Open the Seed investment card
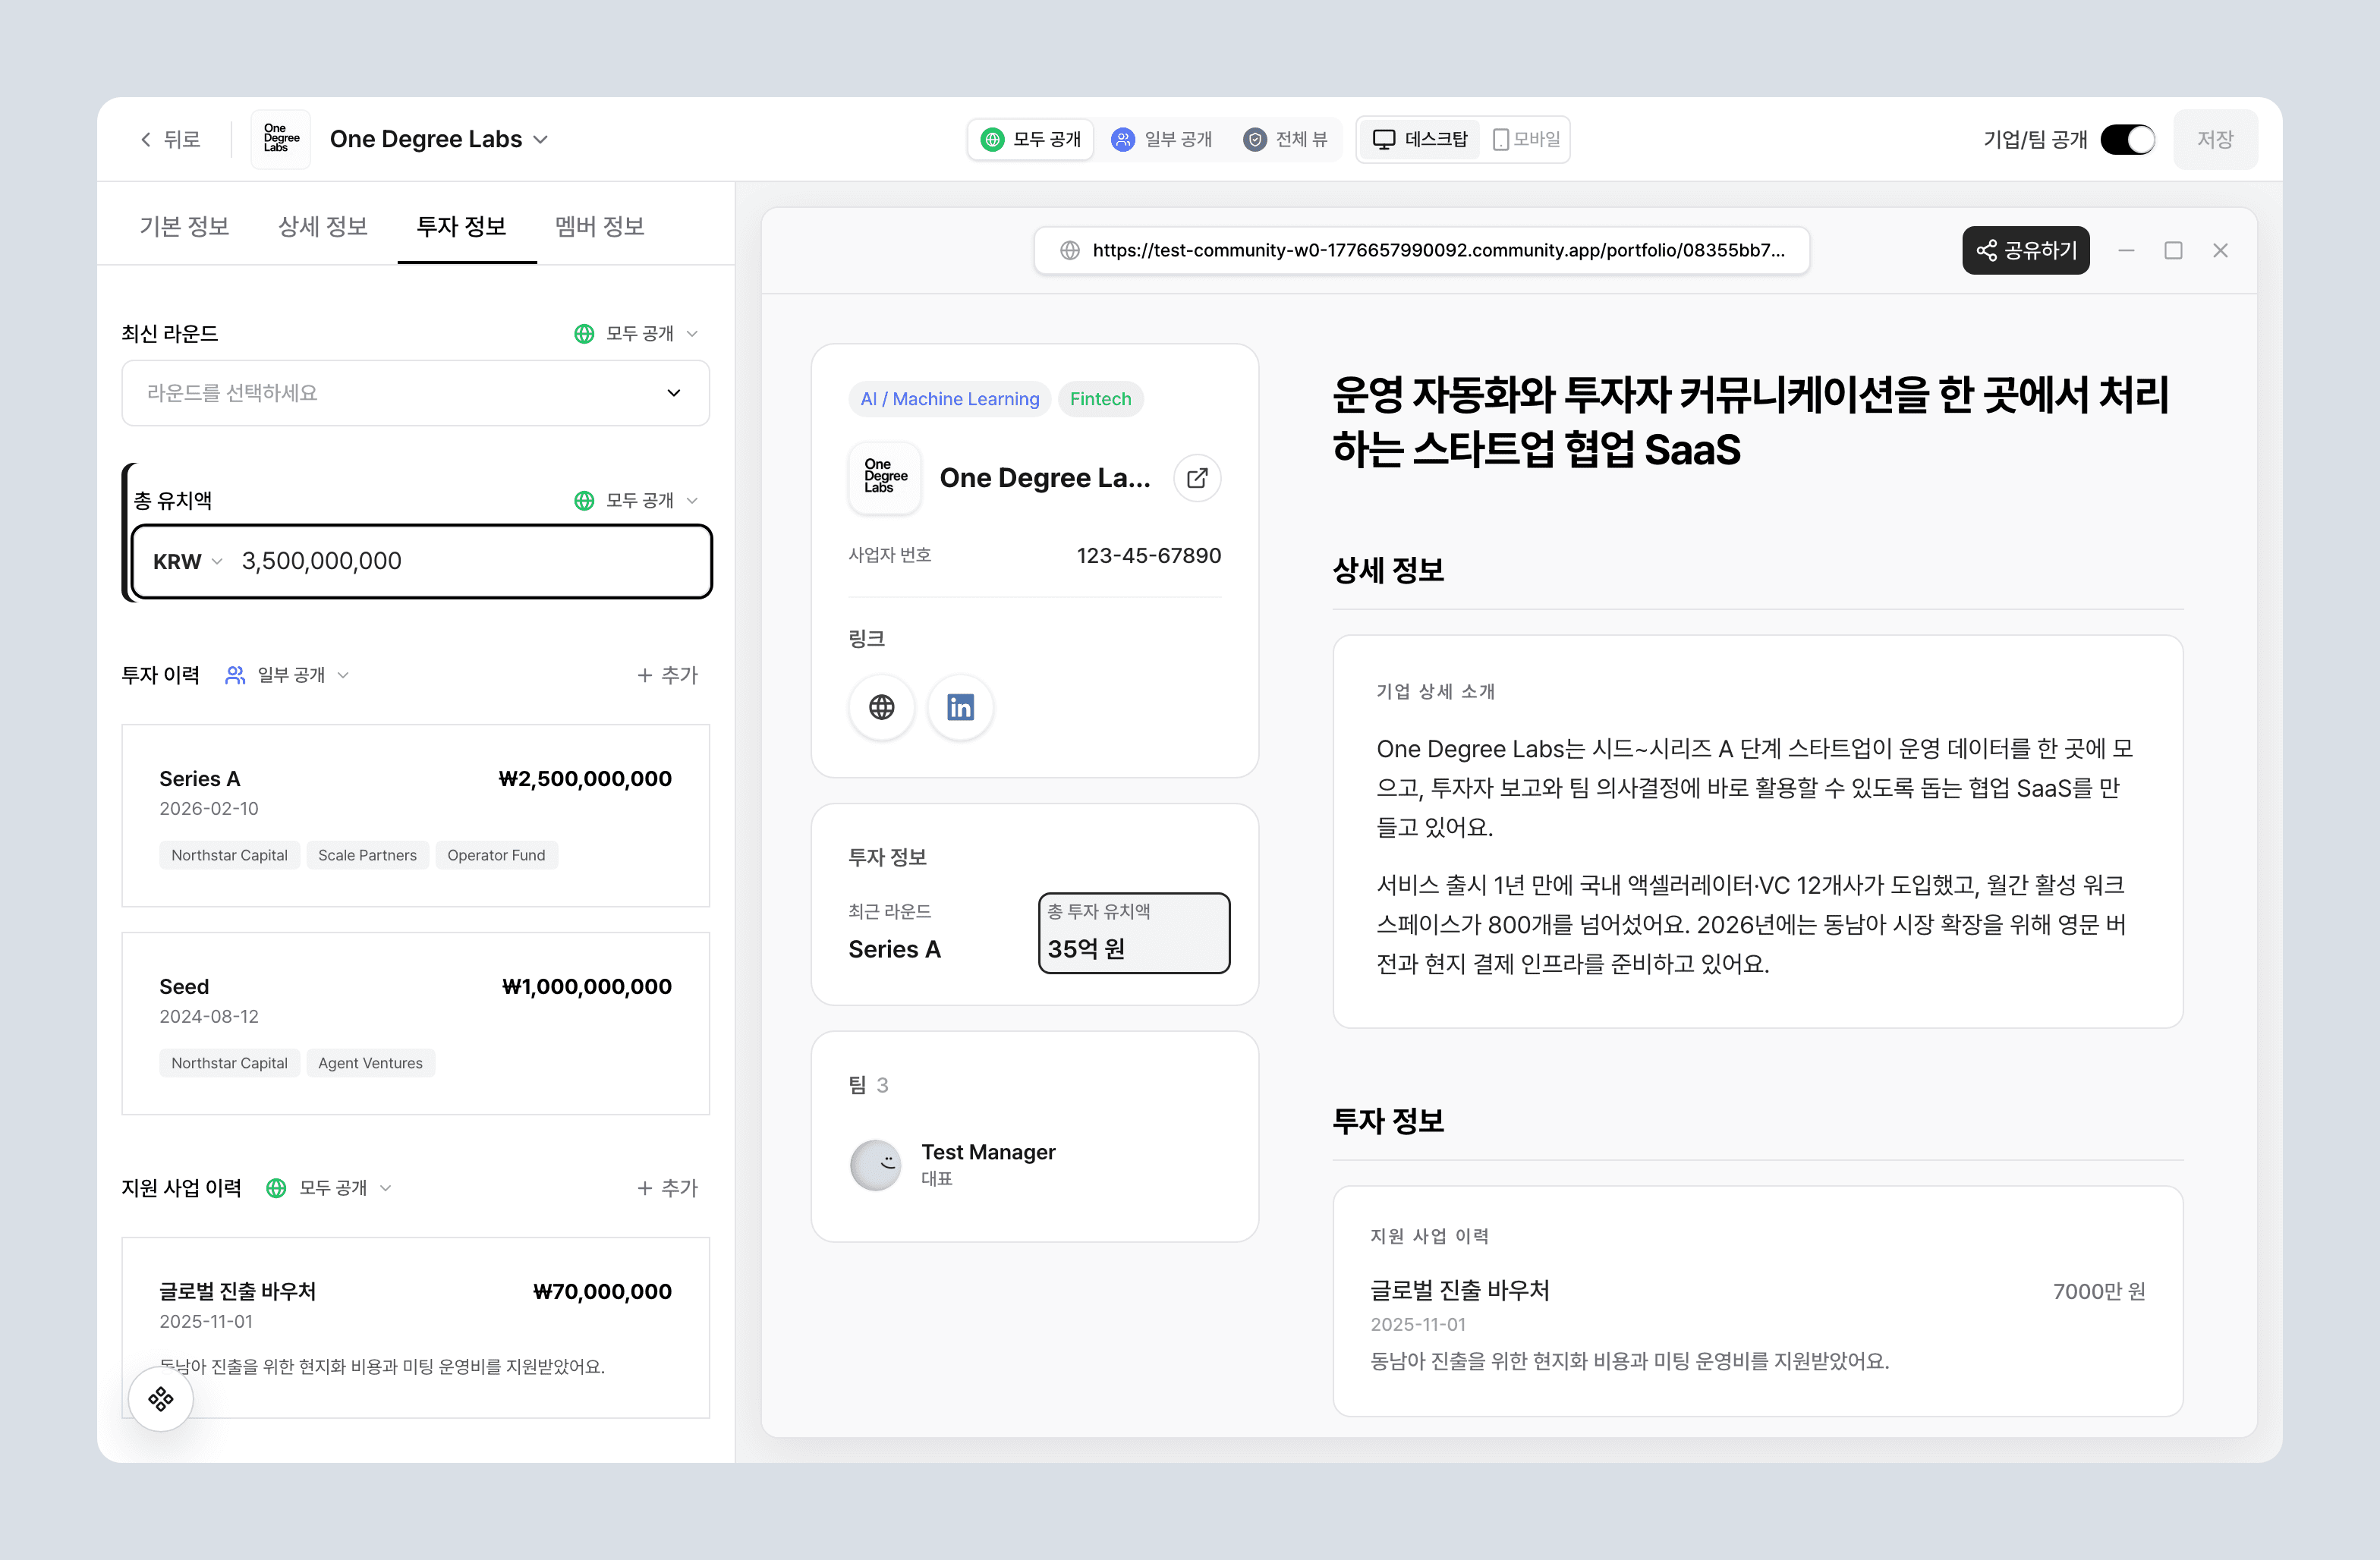Viewport: 2380px width, 1560px height. coord(415,1023)
